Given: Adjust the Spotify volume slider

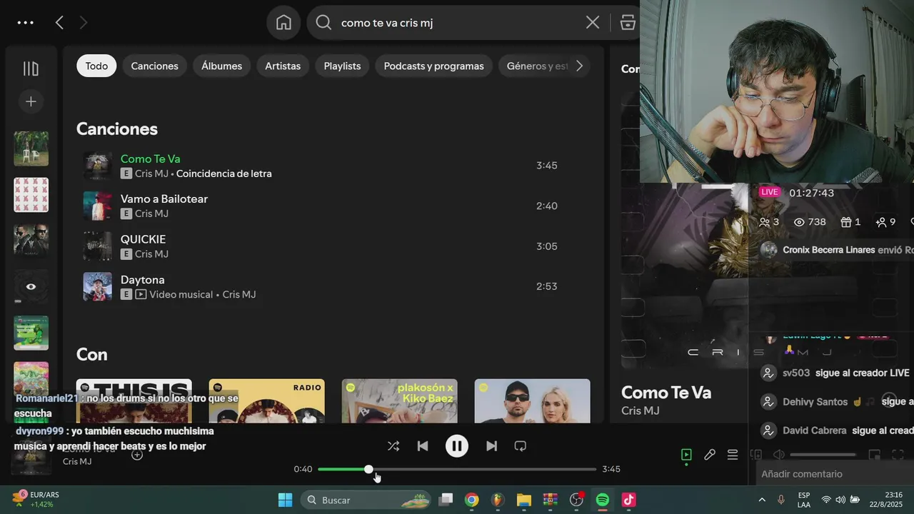Looking at the screenshot, I should click(x=823, y=455).
